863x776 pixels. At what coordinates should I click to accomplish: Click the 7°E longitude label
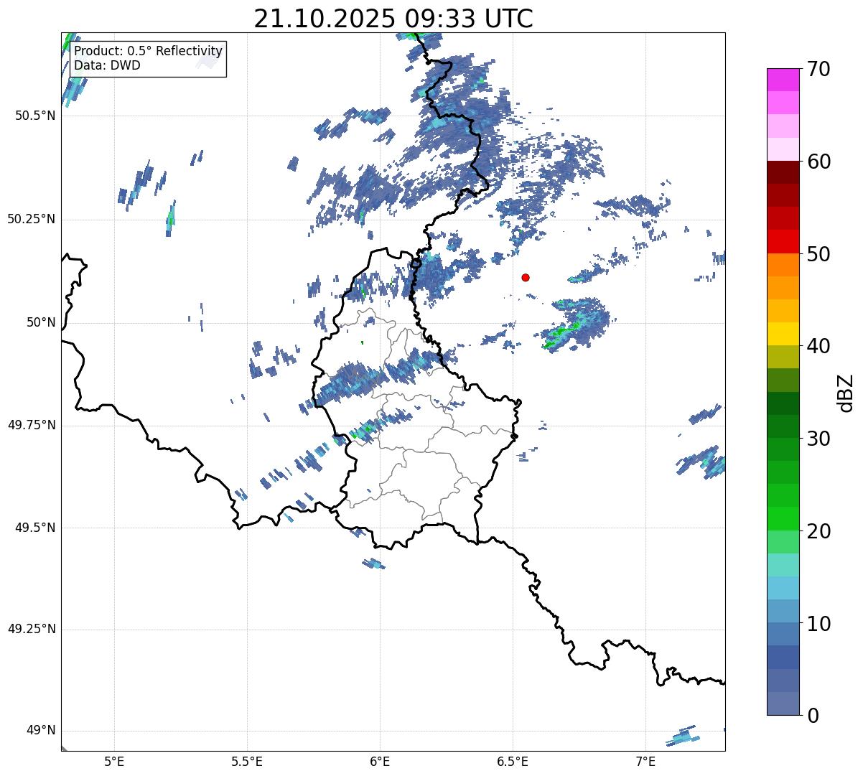(x=645, y=761)
